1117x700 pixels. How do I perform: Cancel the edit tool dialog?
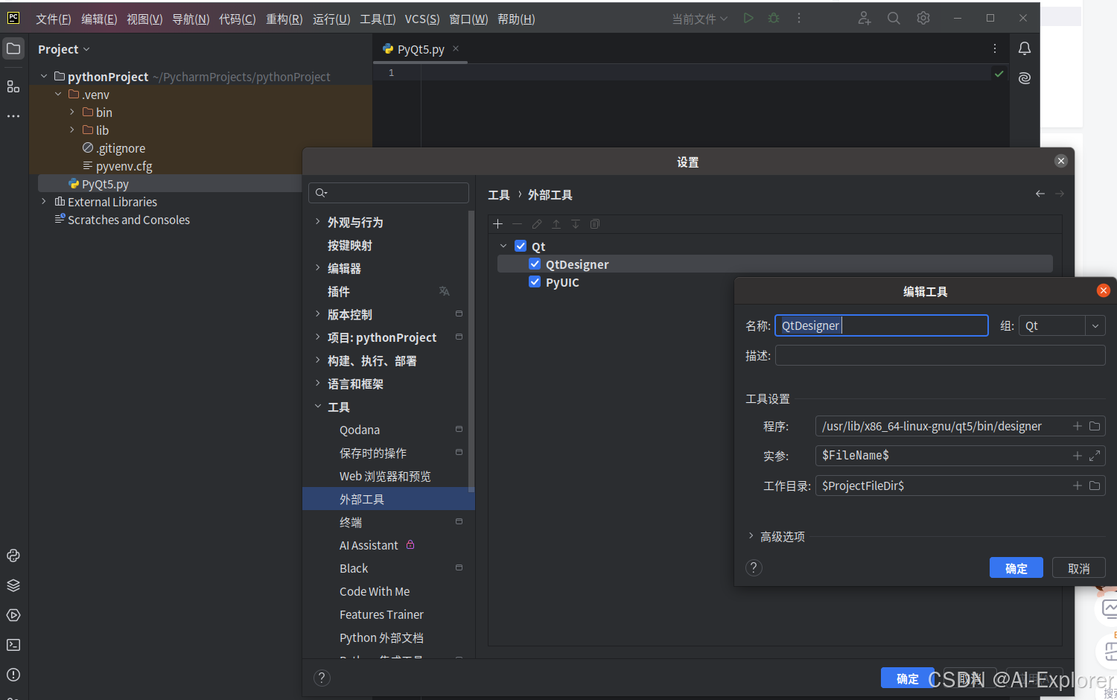pyautogui.click(x=1078, y=568)
